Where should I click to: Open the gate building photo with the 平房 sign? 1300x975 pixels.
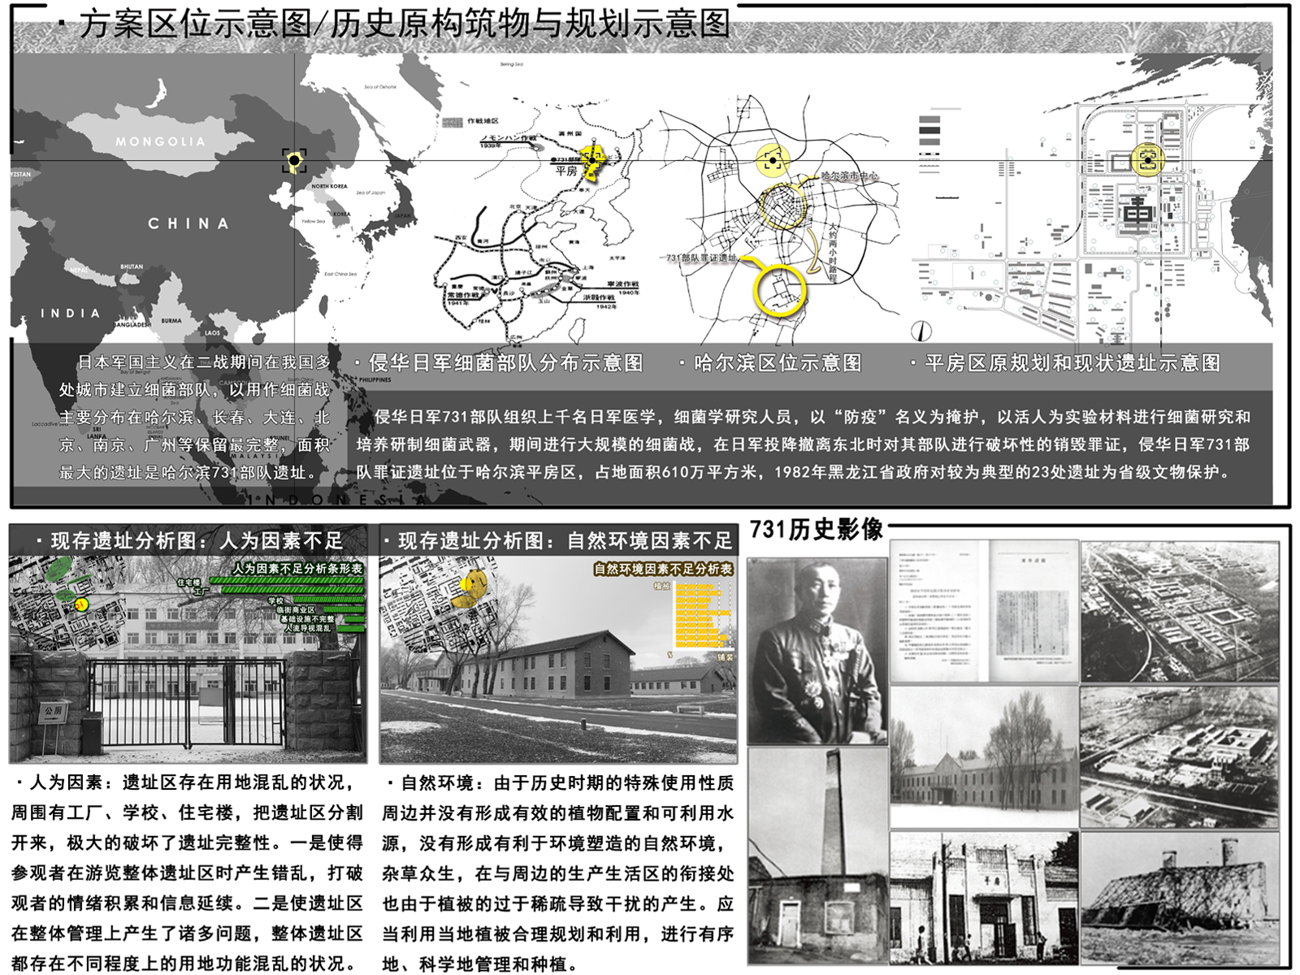(985, 898)
